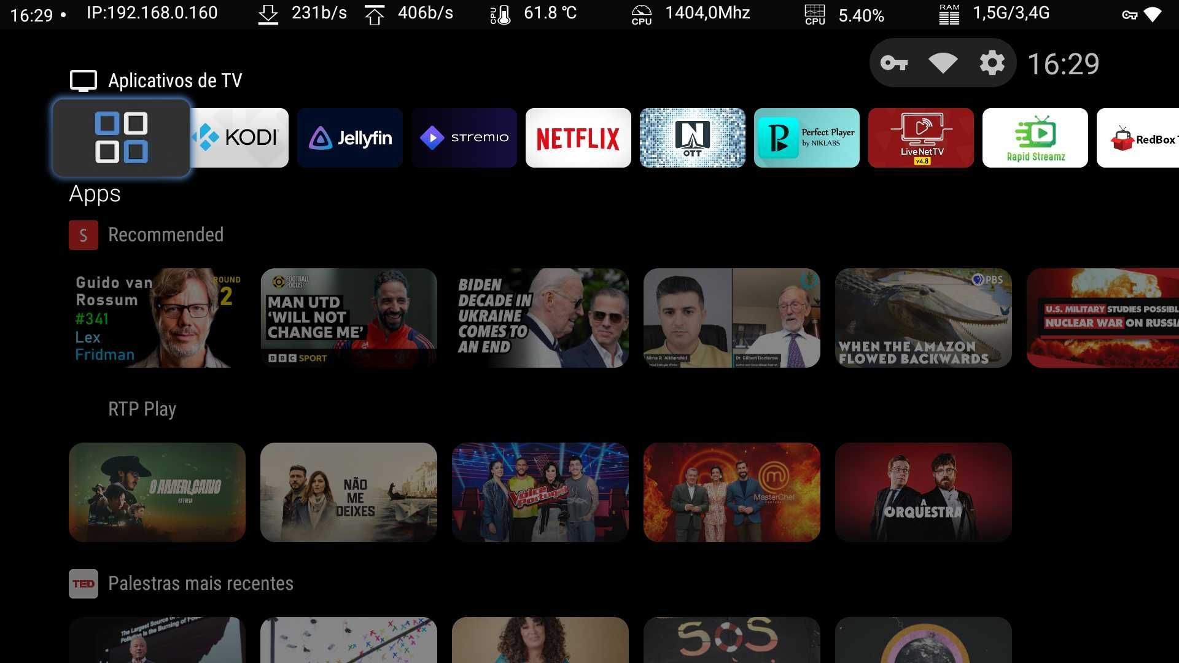The width and height of the screenshot is (1179, 663).
Task: Click the upload speed arrow icon
Action: [375, 14]
